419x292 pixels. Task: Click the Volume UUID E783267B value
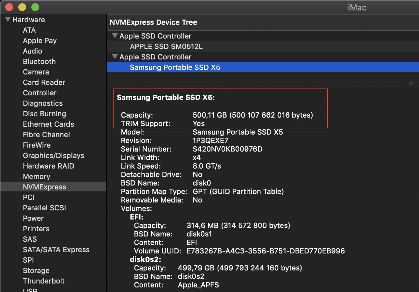pyautogui.click(x=266, y=251)
